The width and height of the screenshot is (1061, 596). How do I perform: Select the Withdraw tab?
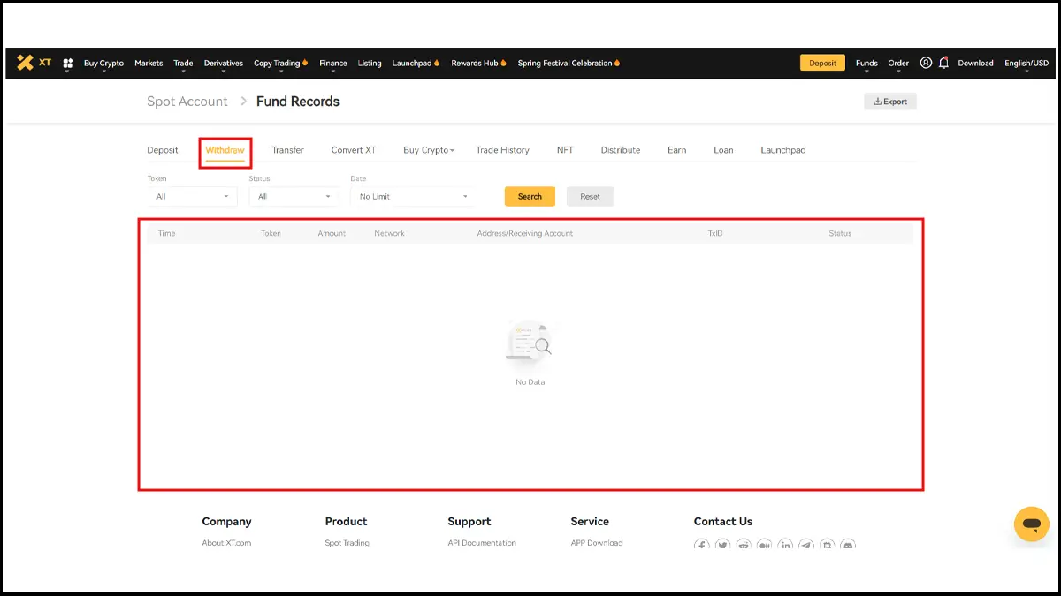pos(225,150)
